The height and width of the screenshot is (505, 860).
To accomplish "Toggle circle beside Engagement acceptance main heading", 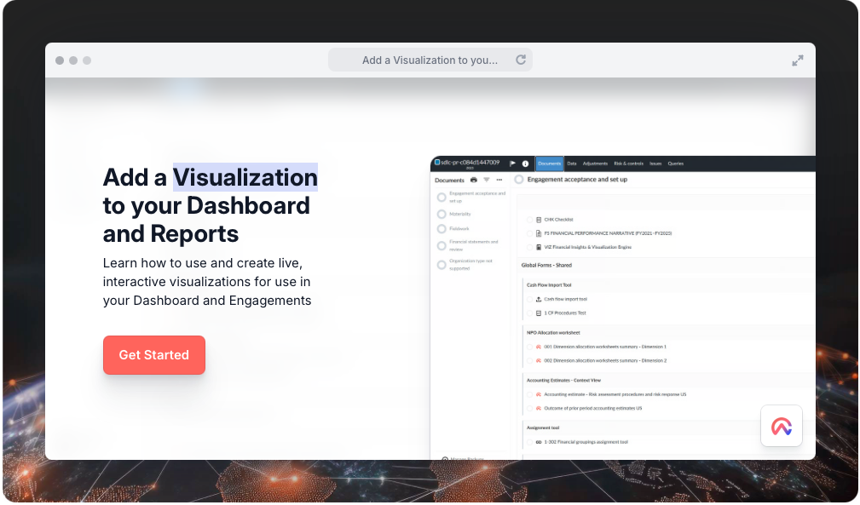I will pos(519,179).
